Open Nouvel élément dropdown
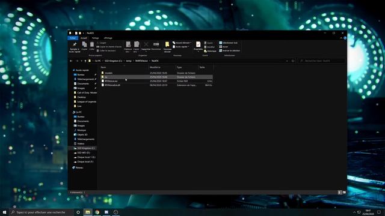Viewport: 385px width, 216px height. (x=182, y=43)
